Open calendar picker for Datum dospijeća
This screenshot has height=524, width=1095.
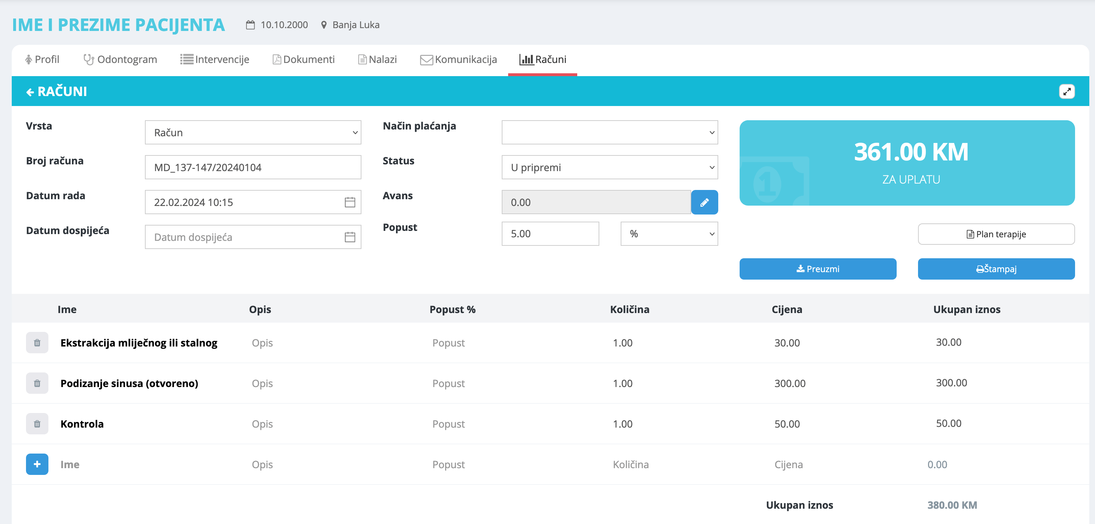349,237
